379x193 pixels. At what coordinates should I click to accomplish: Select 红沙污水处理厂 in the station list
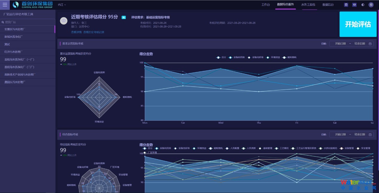(13, 52)
